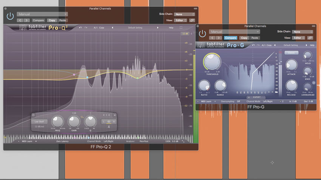Click the Pro-G RELEASE knob
321x180 pixels.
tap(291, 86)
